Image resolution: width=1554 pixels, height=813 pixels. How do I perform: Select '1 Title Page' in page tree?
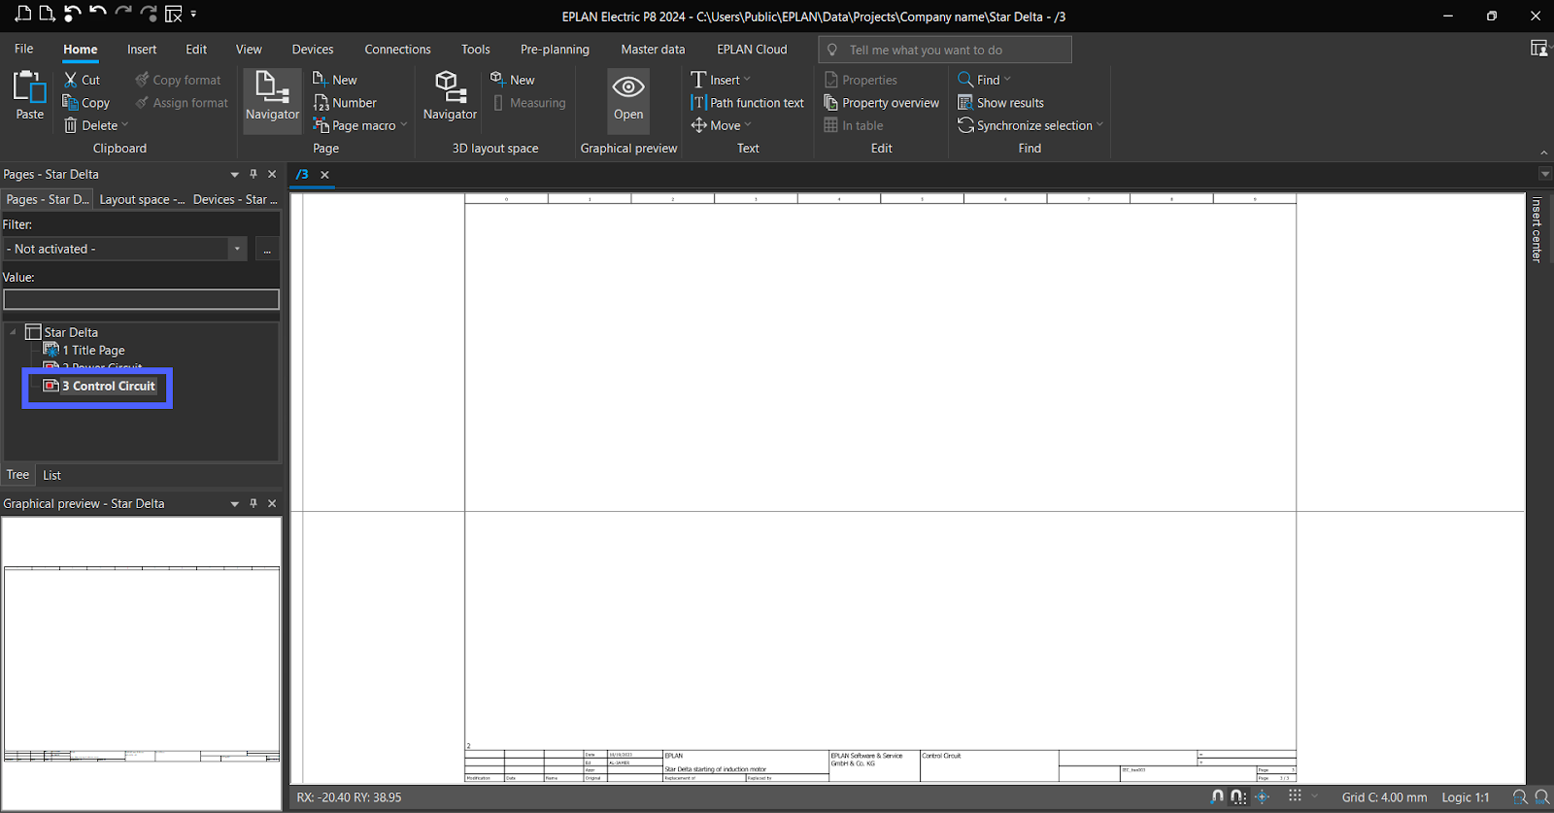[84, 350]
